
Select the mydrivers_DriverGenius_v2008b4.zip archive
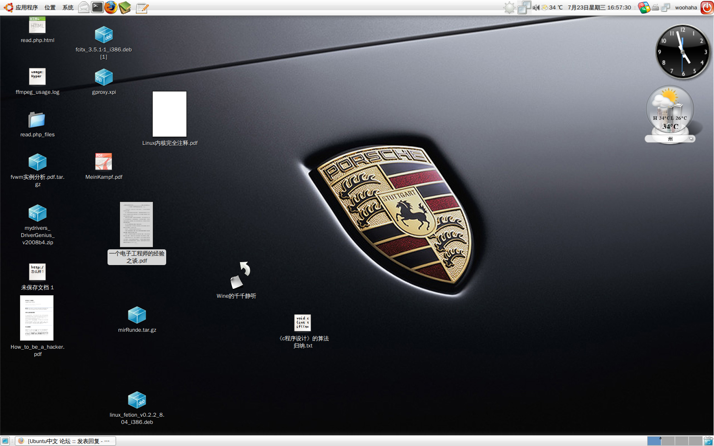click(x=37, y=213)
